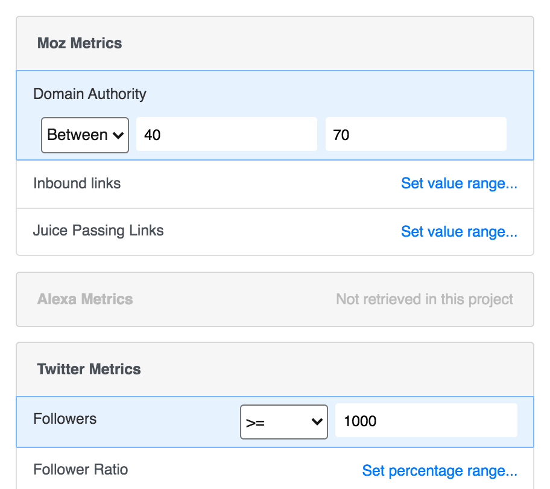Set percentage range for Follower Ratio
550x489 pixels.
(440, 470)
